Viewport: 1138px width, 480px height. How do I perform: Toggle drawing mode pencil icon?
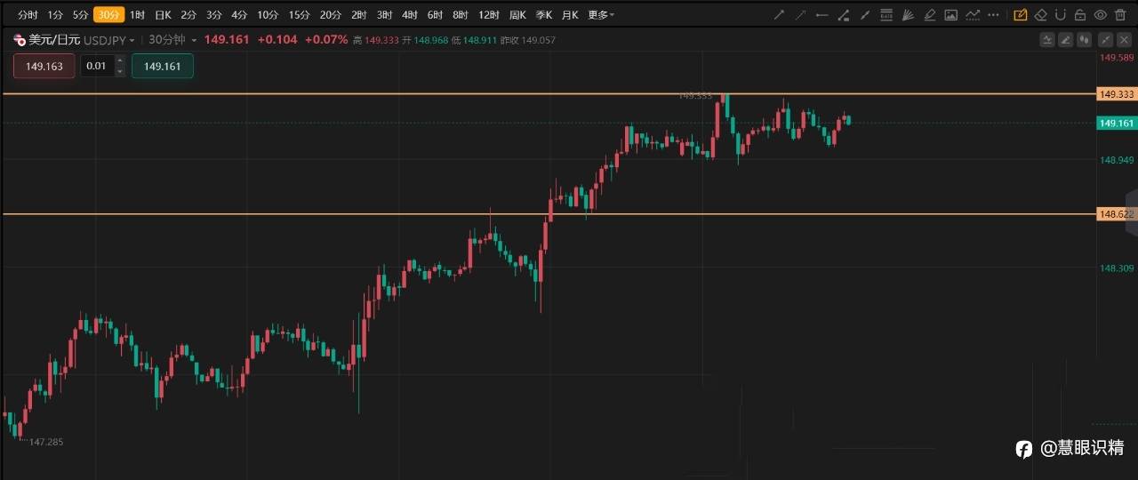click(x=1020, y=15)
